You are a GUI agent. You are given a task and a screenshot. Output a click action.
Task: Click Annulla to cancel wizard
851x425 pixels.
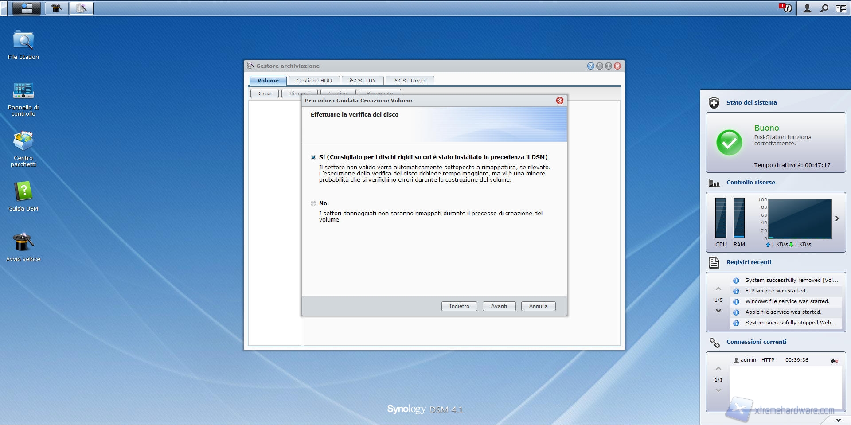click(x=538, y=306)
